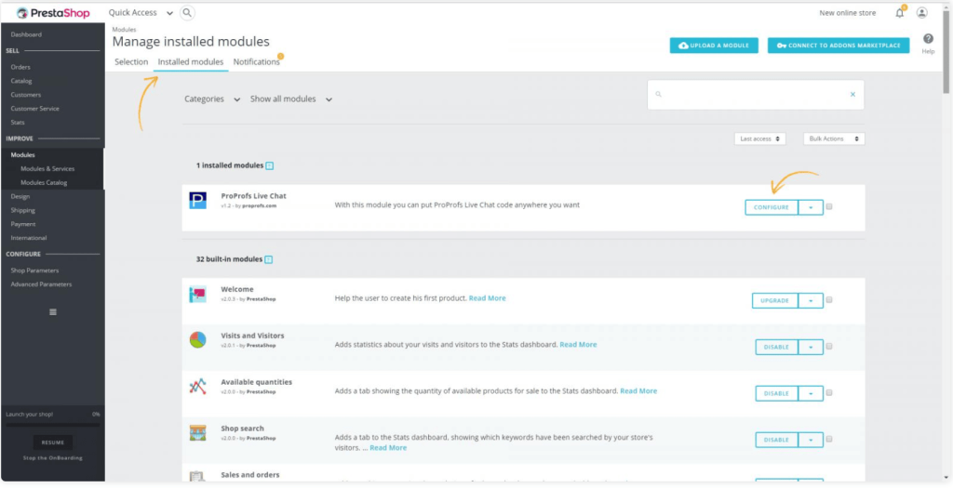Open Dashboard in sidebar

pyautogui.click(x=26, y=34)
